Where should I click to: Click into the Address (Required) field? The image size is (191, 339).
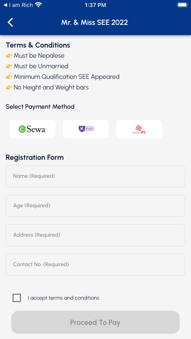(95, 235)
